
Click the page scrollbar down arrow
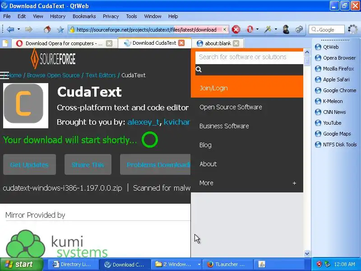click(x=307, y=253)
